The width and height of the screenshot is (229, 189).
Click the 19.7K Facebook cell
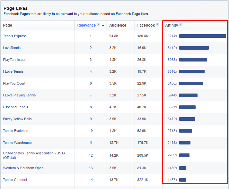point(142,71)
